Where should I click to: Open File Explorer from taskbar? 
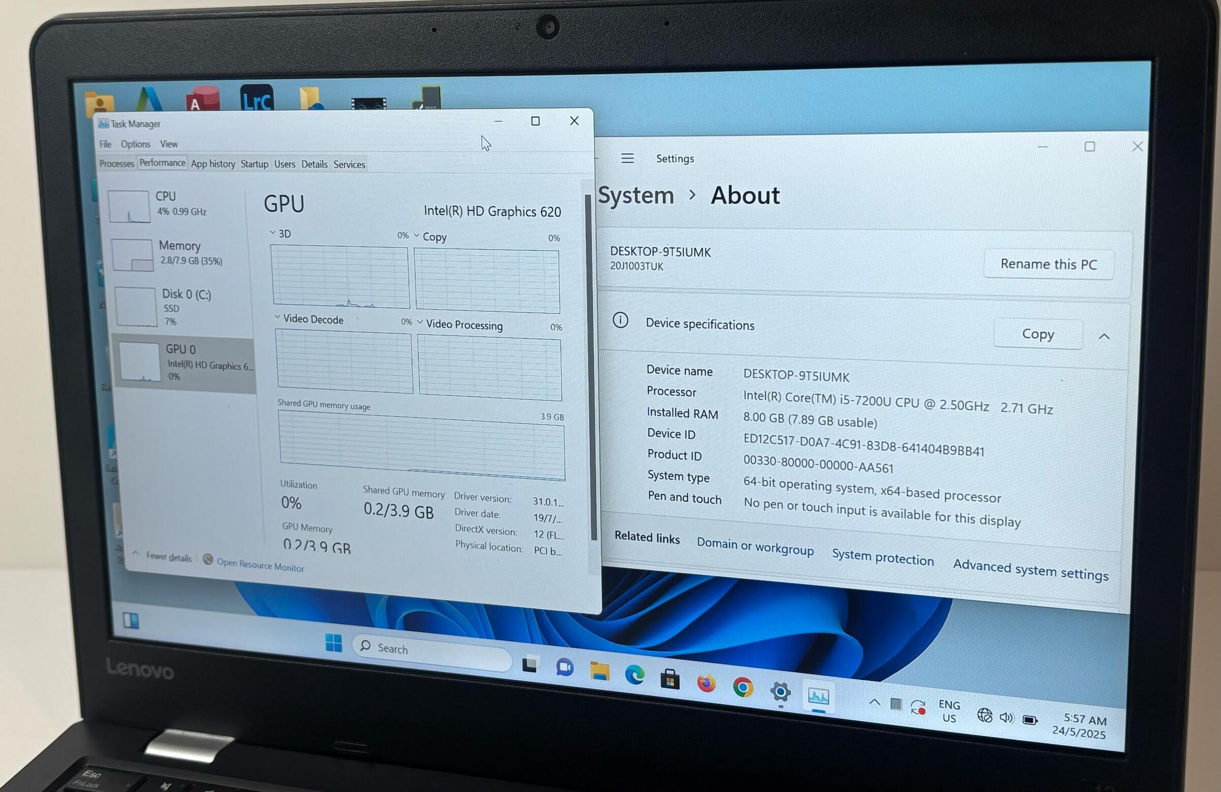[599, 671]
